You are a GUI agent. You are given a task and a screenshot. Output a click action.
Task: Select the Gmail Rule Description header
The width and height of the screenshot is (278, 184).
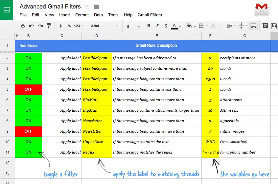156,46
